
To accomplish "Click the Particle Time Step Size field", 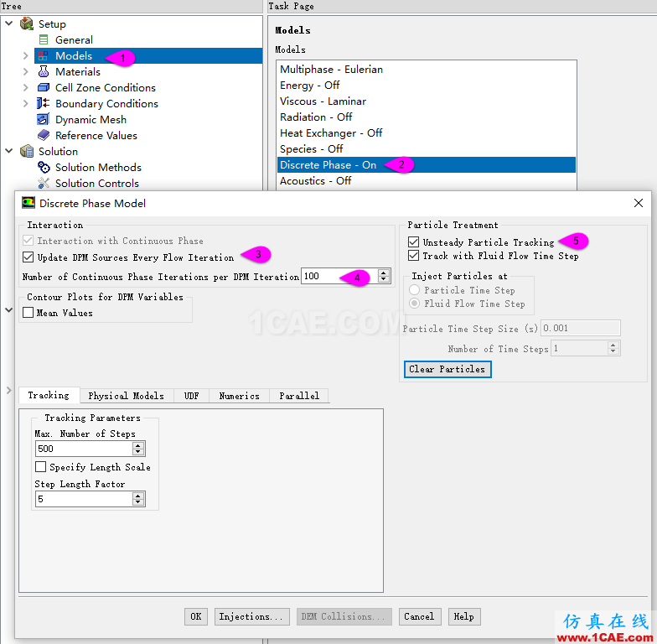I will (x=580, y=328).
